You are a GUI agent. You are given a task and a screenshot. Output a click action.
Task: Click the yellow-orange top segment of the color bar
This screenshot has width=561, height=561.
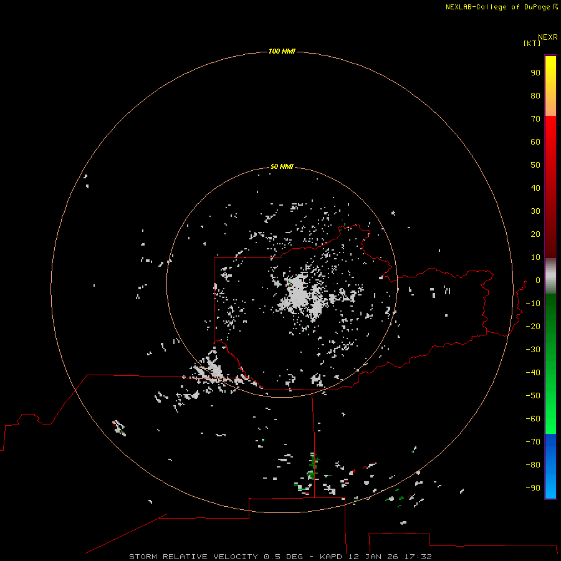[x=550, y=86]
